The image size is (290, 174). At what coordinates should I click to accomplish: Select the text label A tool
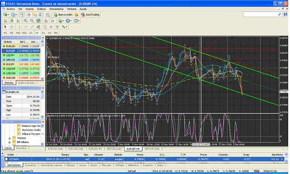pyautogui.click(x=51, y=27)
